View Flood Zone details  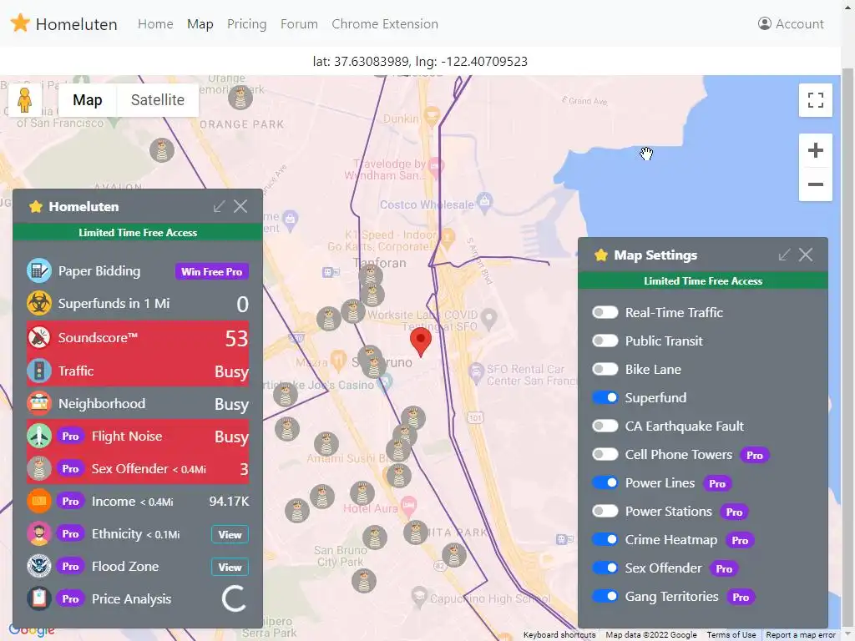click(230, 567)
